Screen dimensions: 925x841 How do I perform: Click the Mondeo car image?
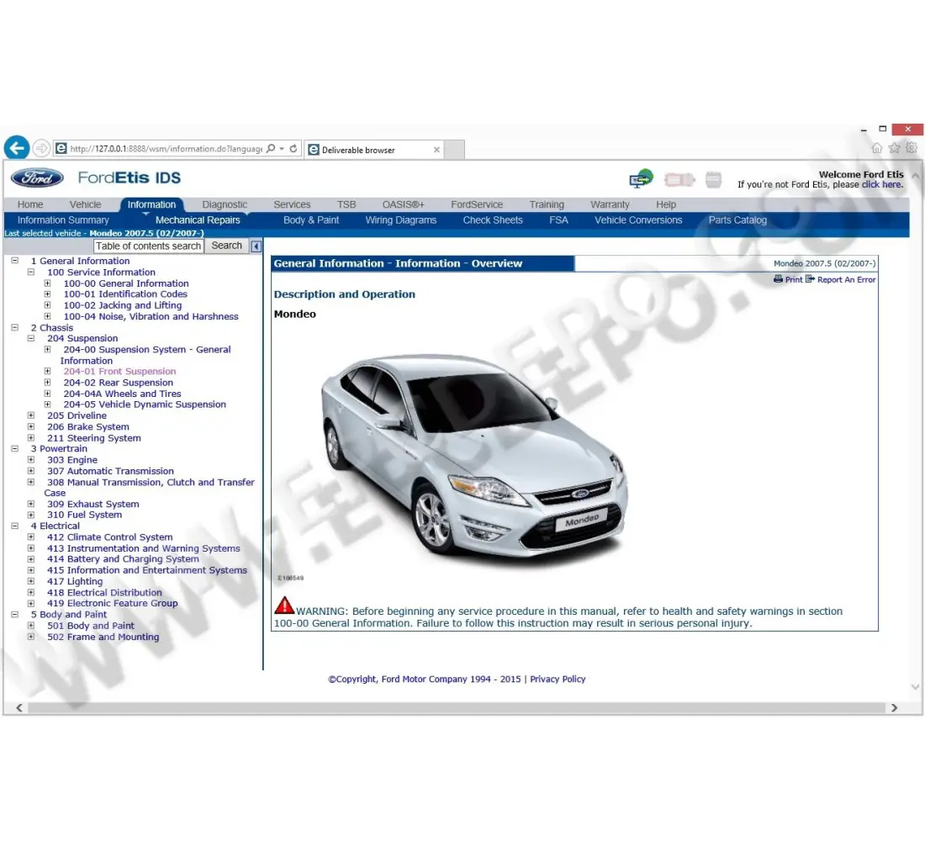coord(475,460)
